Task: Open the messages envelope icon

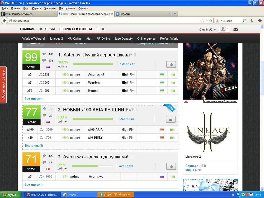Action: click(x=235, y=29)
